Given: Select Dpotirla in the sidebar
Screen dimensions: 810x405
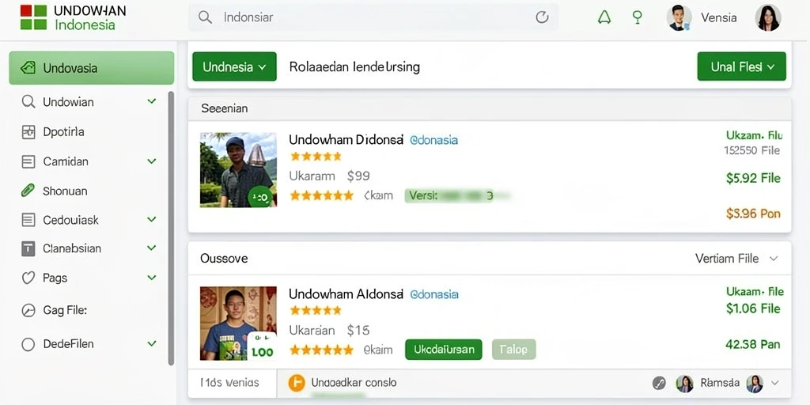Looking at the screenshot, I should [x=63, y=132].
